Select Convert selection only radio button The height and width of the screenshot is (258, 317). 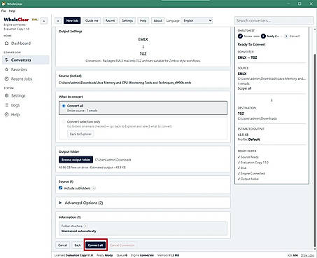click(x=64, y=122)
